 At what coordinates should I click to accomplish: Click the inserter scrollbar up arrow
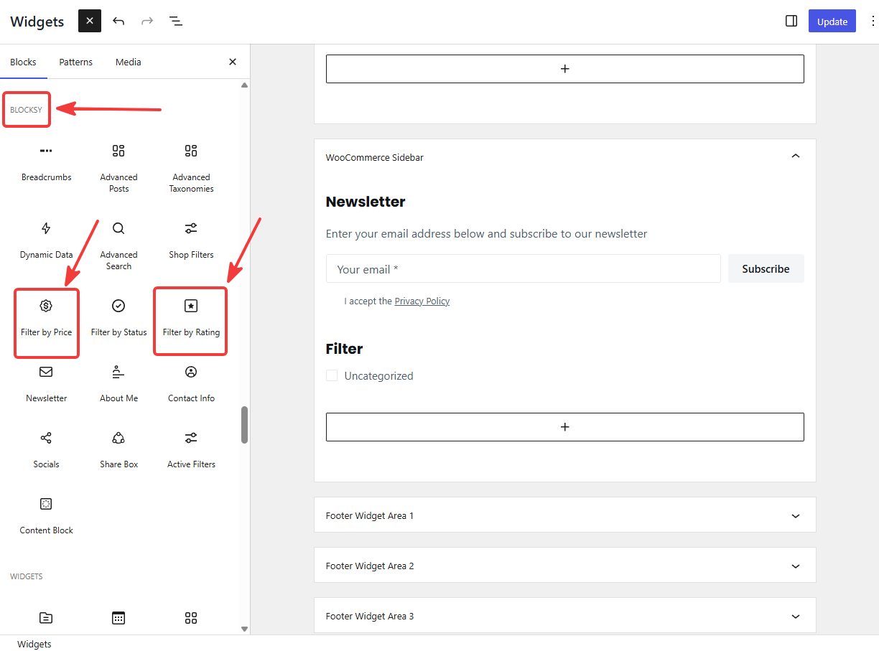244,85
